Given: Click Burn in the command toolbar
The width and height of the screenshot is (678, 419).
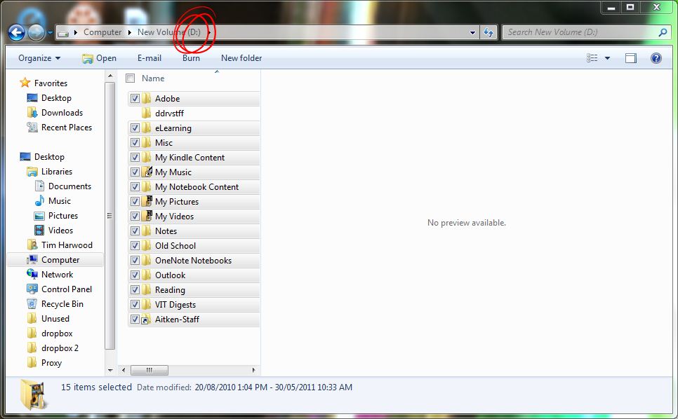Looking at the screenshot, I should click(x=191, y=58).
